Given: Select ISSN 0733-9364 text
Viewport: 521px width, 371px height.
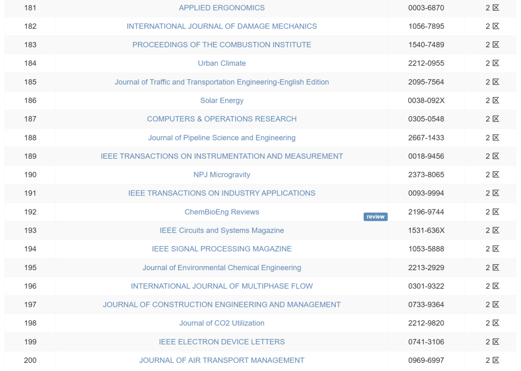Looking at the screenshot, I should [426, 304].
